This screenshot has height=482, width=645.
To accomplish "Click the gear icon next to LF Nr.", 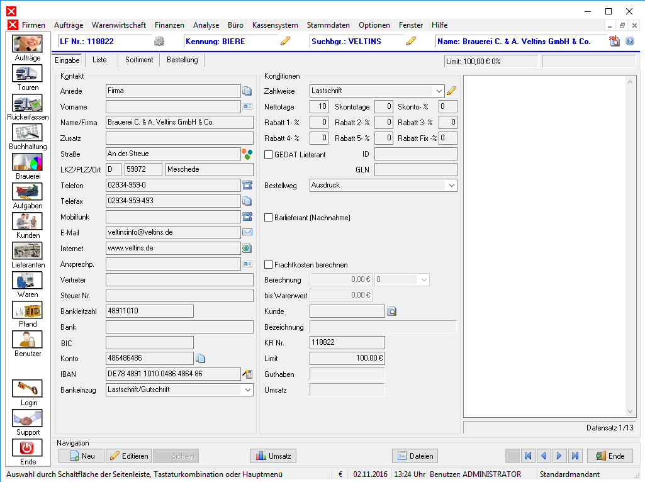I will pos(159,41).
